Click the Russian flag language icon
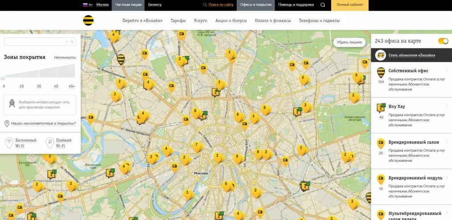 [85, 5]
